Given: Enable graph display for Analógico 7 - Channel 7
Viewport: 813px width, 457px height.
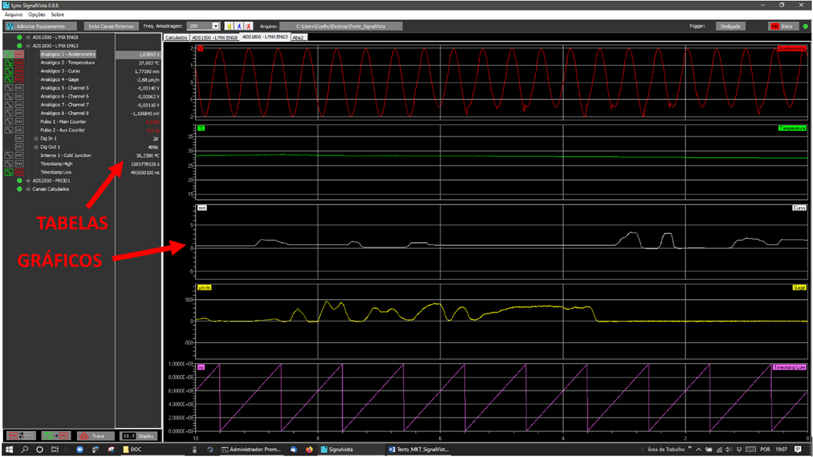Looking at the screenshot, I should click(x=9, y=105).
